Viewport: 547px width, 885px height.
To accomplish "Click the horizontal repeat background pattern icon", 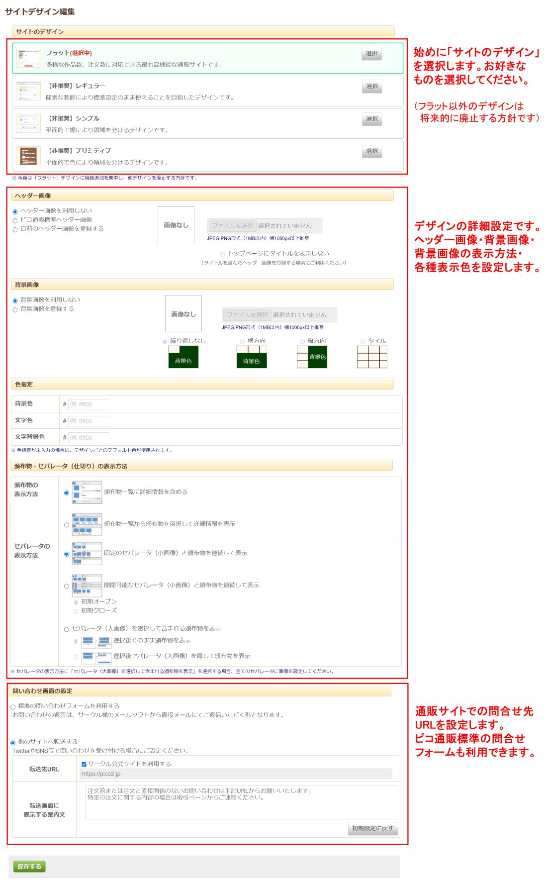I will pos(252,357).
